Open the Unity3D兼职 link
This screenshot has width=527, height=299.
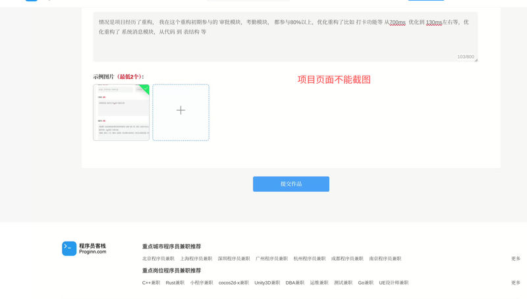point(267,283)
